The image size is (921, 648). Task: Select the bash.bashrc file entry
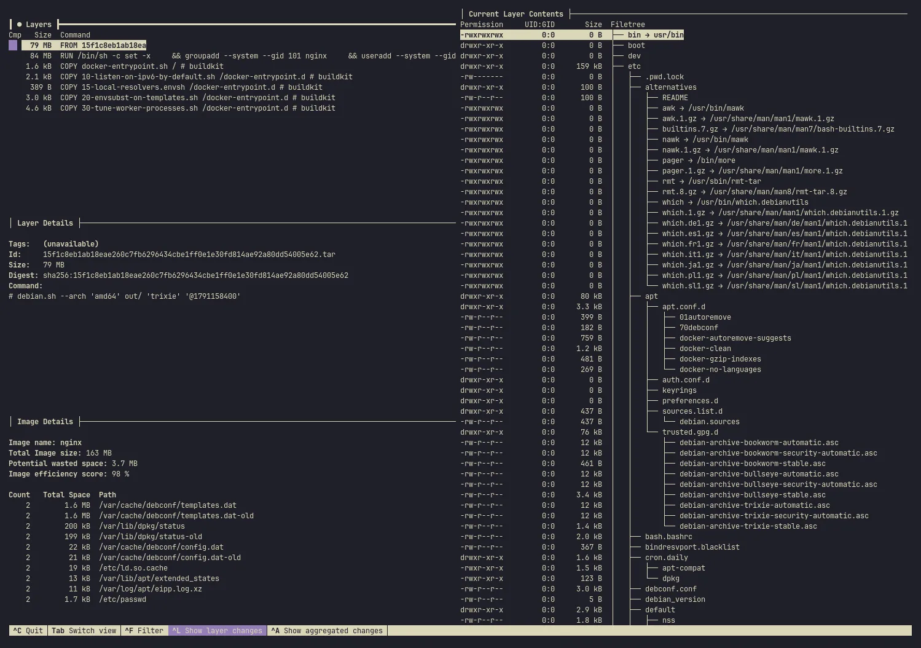(668, 537)
